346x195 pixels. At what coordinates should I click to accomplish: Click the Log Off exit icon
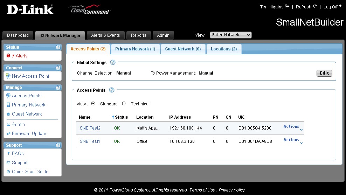[x=341, y=6]
